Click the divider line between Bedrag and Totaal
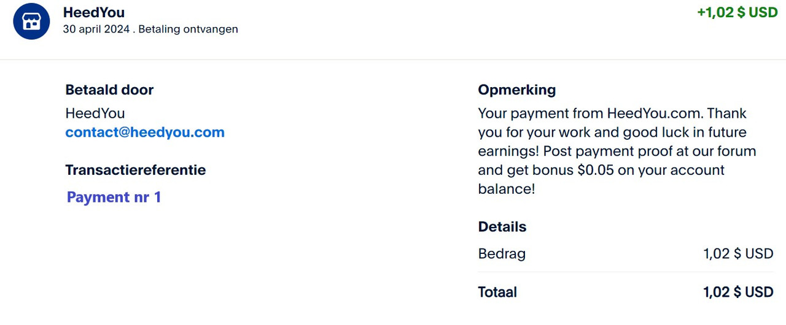 626,272
